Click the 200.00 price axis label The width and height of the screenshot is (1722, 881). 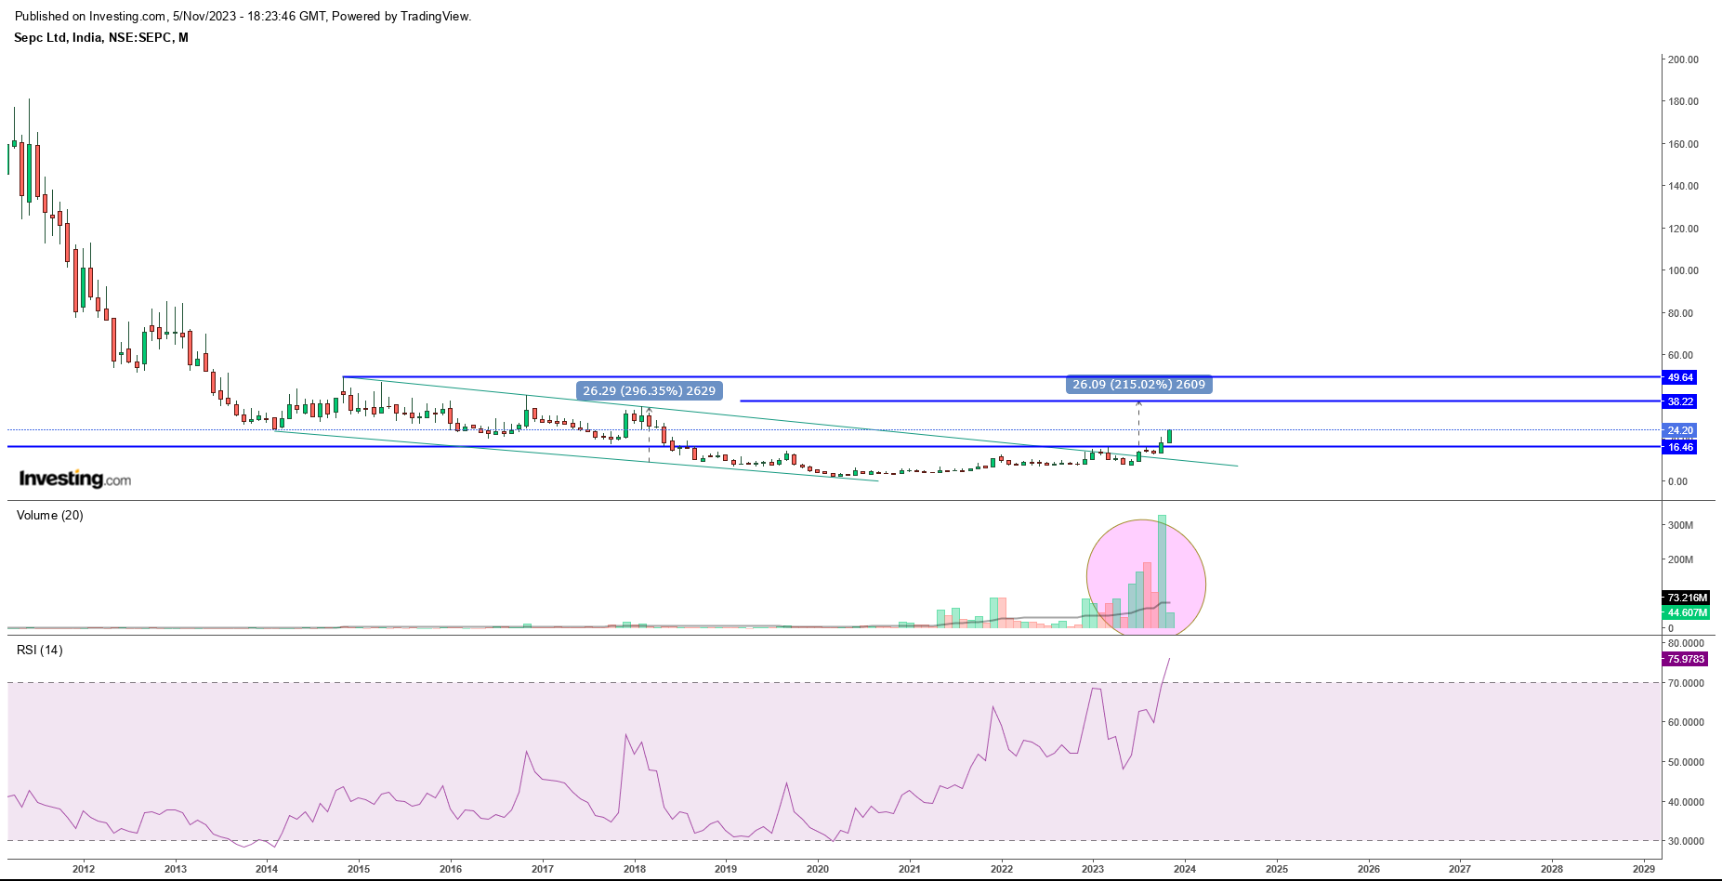click(1683, 59)
